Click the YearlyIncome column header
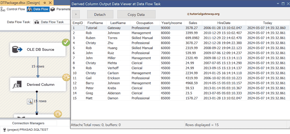The width and height of the screenshot is (290, 134). [x=172, y=23]
